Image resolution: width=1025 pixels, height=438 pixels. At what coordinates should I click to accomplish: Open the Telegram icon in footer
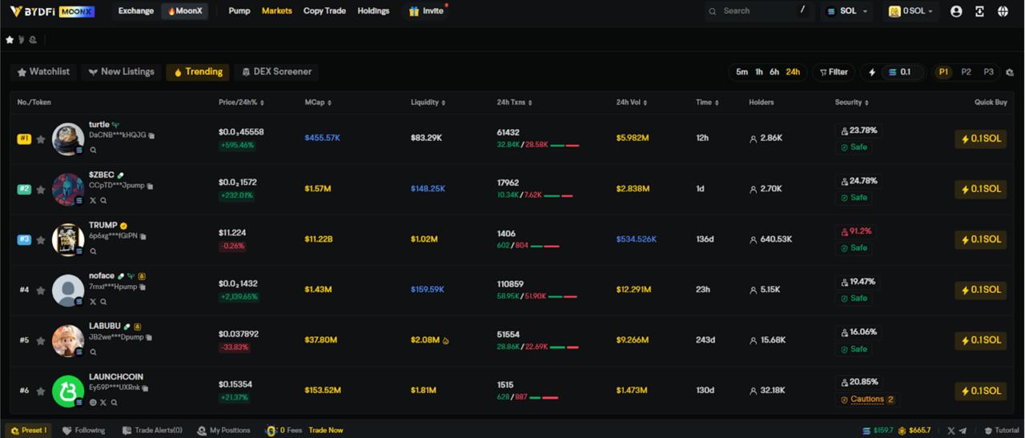[x=963, y=431]
